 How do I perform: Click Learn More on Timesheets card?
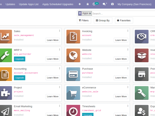click(x=121, y=115)
